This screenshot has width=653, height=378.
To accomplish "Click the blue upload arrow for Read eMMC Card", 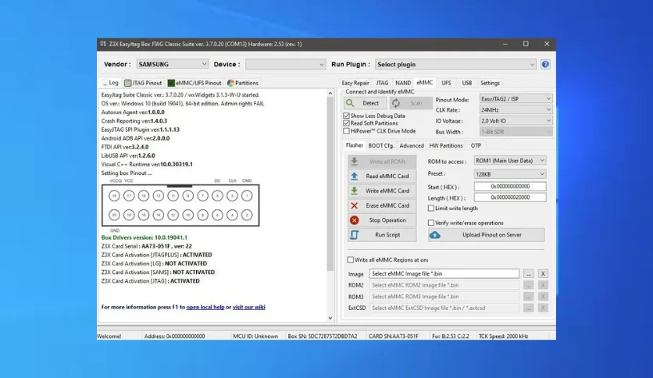I will 355,176.
